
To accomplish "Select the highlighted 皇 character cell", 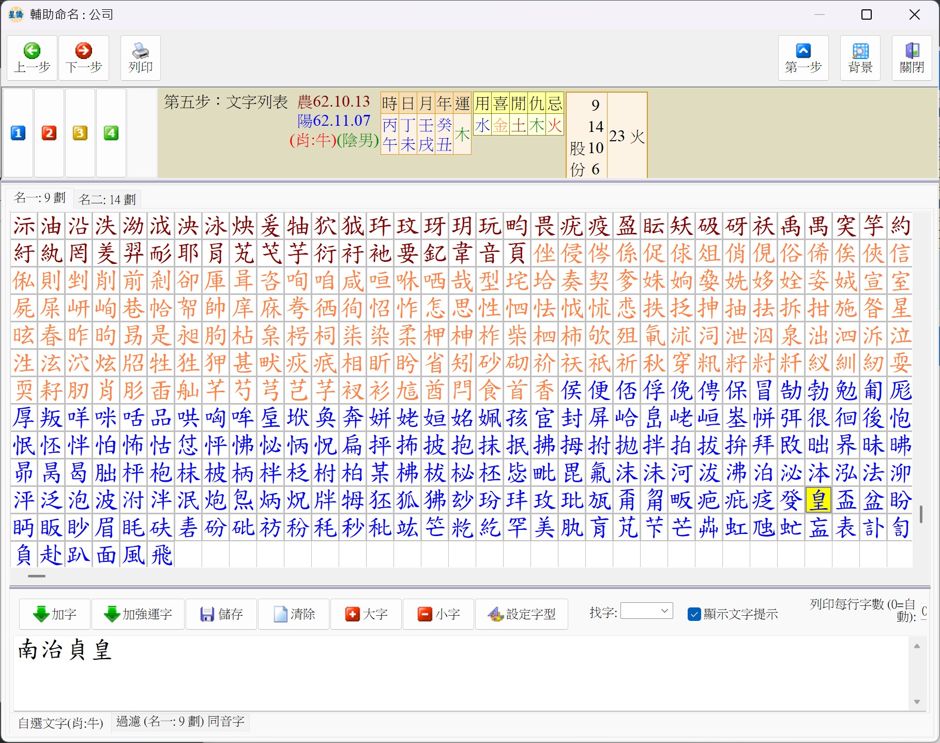I will [818, 500].
